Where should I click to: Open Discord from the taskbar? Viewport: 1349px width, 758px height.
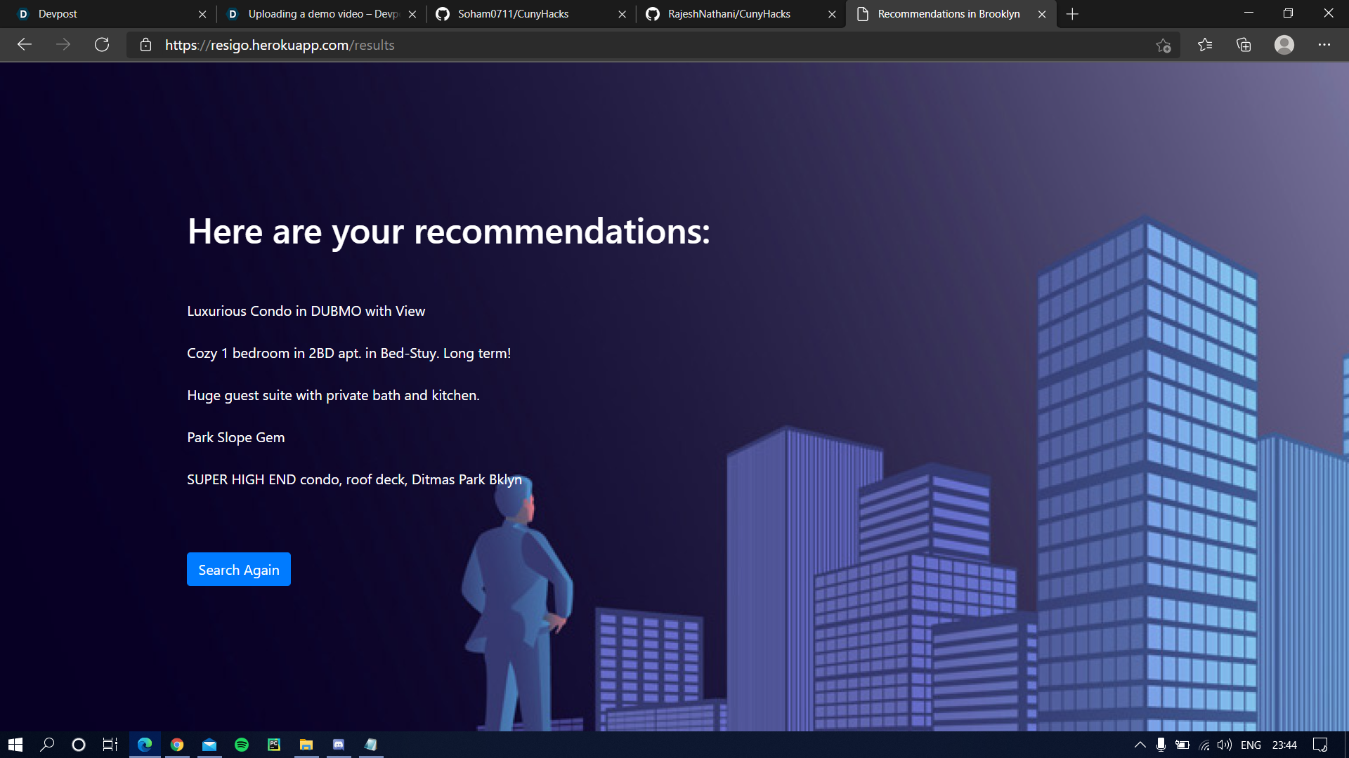point(339,745)
